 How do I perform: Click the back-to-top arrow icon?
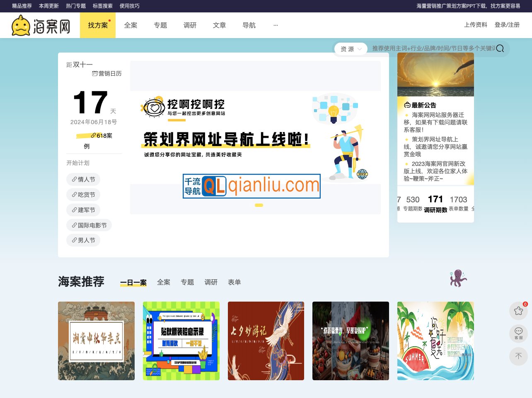518,356
